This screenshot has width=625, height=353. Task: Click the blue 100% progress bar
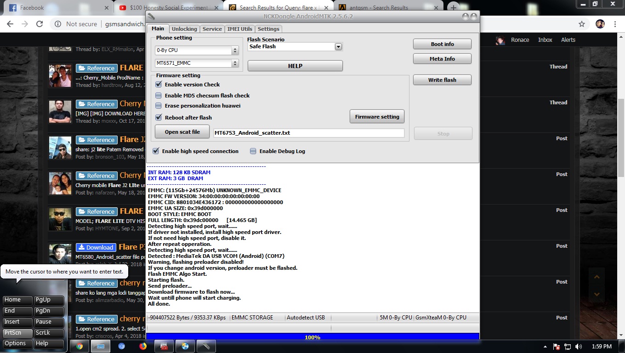point(312,337)
